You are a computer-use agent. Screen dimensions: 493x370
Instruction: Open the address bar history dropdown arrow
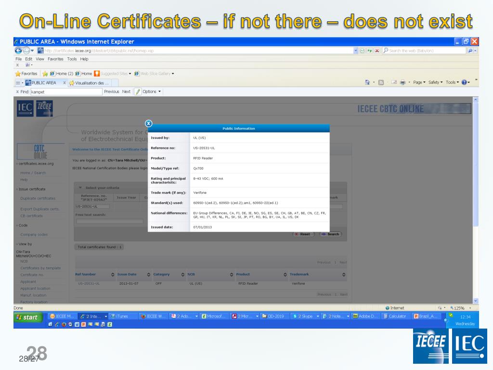click(356, 50)
